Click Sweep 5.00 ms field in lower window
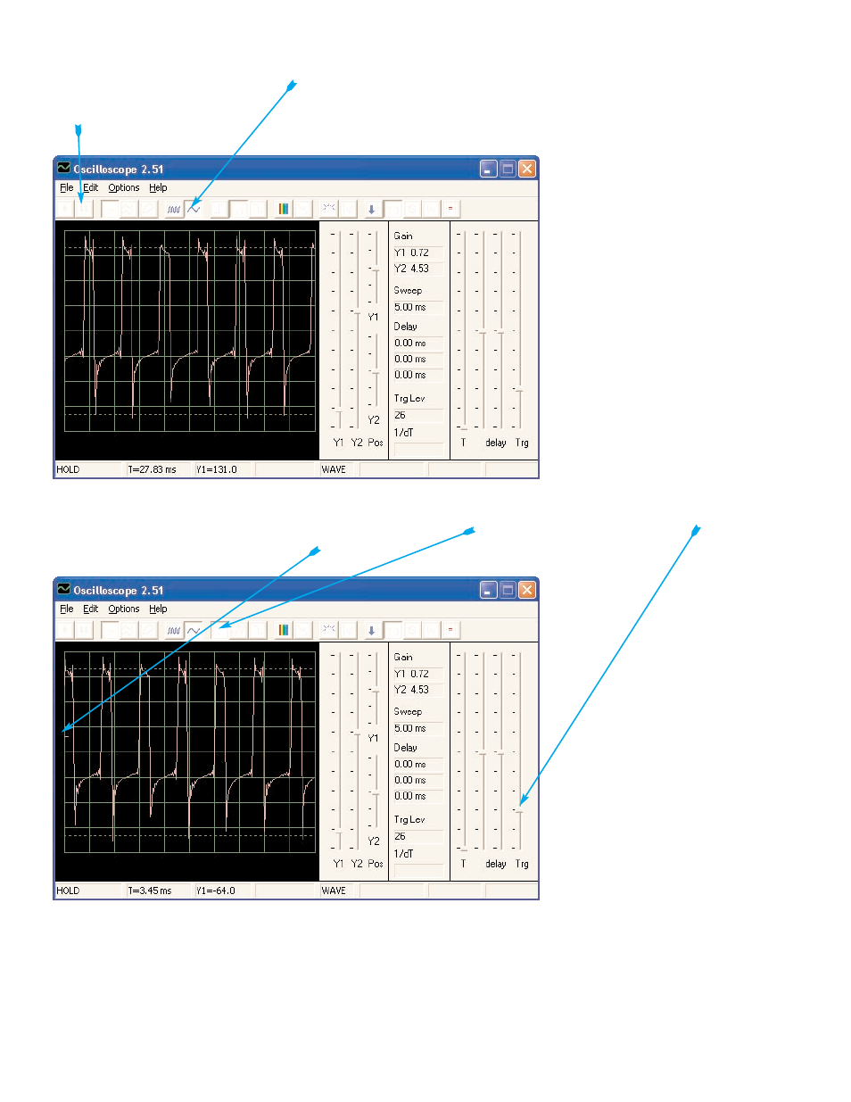This screenshot has height=1102, width=851. (x=418, y=728)
